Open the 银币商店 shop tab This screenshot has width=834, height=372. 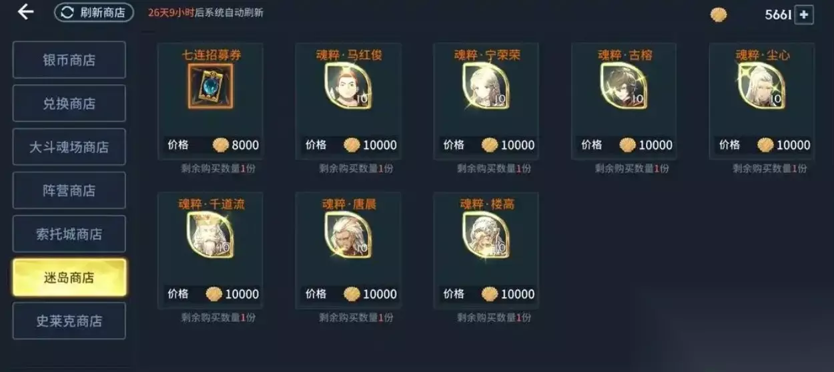[69, 60]
